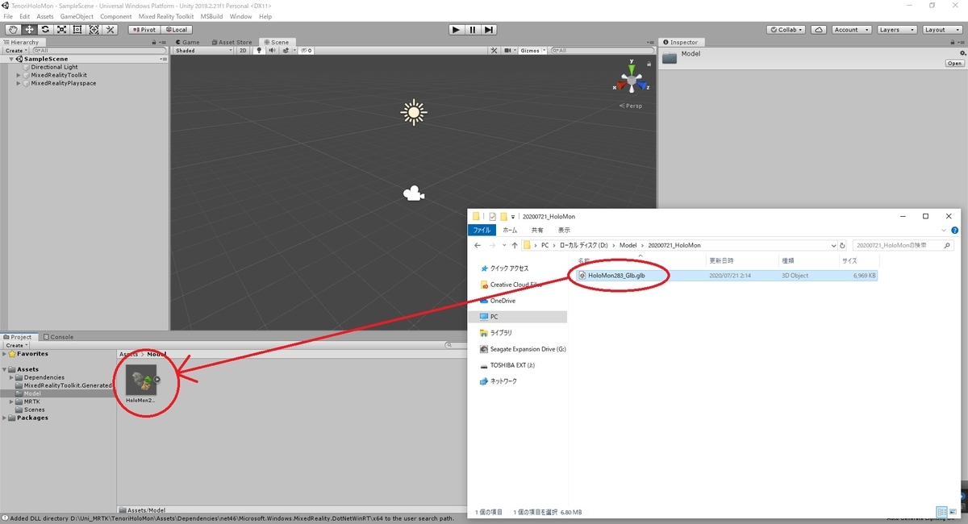Toggle scene audio speaker icon
The width and height of the screenshot is (968, 524).
(272, 51)
